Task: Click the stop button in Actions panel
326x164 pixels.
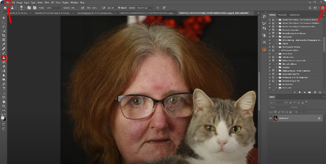Action: click(x=295, y=93)
